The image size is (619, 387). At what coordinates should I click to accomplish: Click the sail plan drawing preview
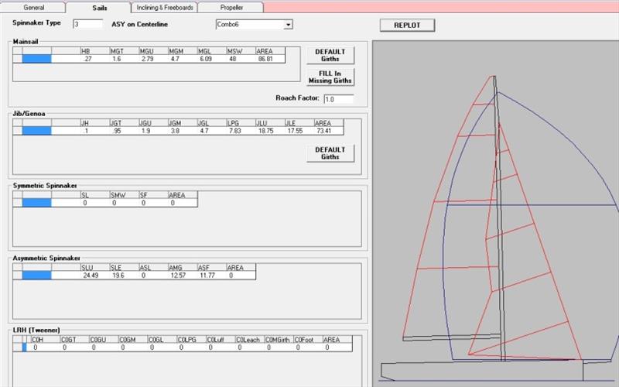pyautogui.click(x=495, y=214)
